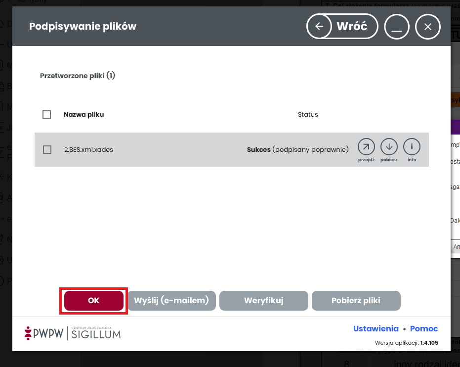Show file details with info icon
This screenshot has width=460, height=367.
(x=412, y=146)
